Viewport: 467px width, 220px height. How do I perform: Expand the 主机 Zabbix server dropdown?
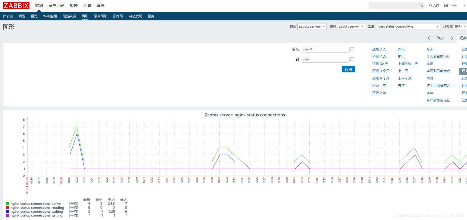pyautogui.click(x=351, y=27)
